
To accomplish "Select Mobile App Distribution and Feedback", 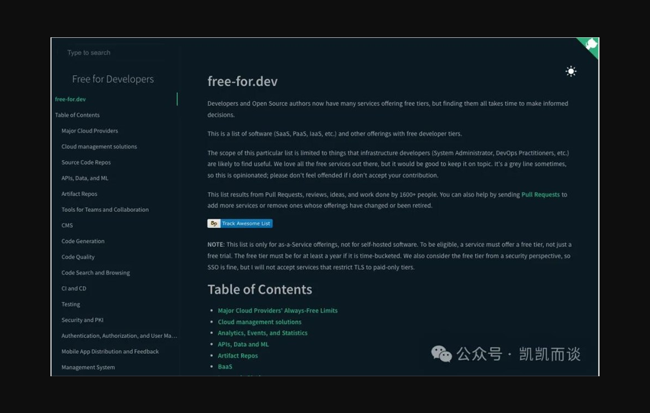I will [110, 351].
